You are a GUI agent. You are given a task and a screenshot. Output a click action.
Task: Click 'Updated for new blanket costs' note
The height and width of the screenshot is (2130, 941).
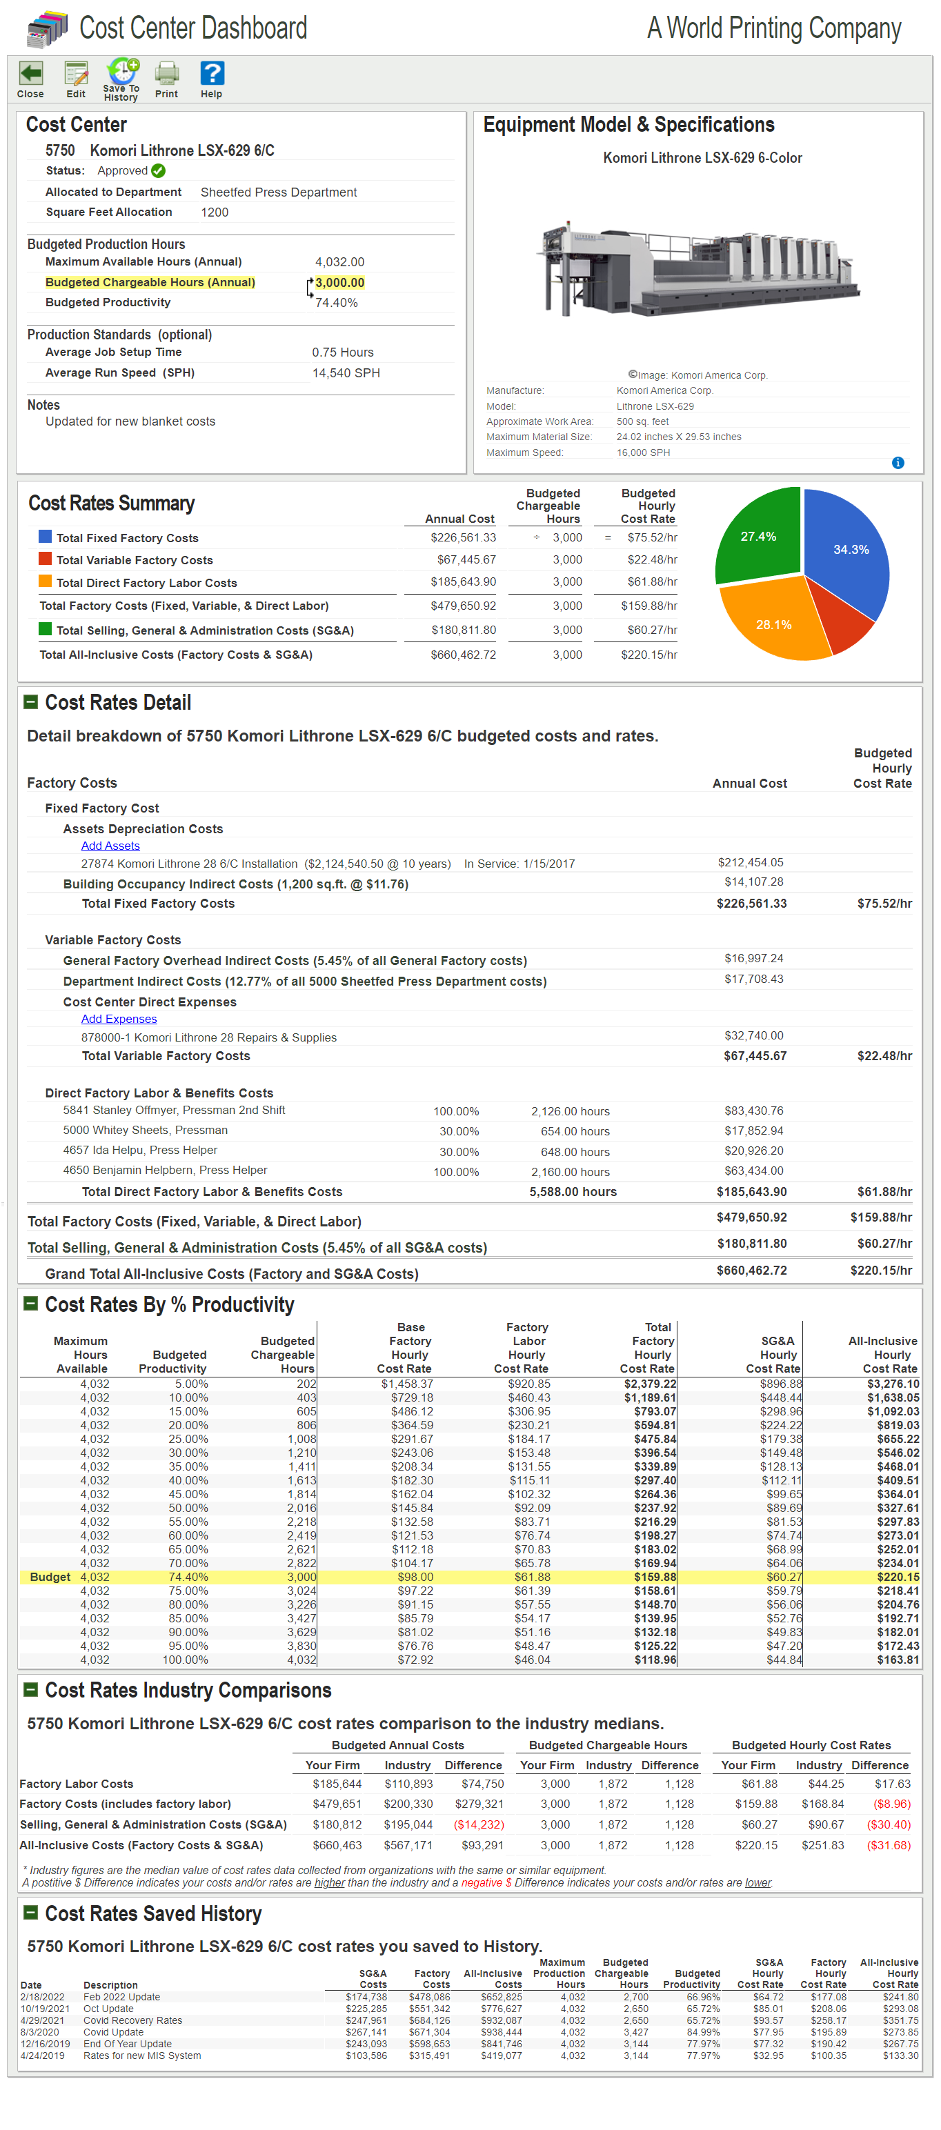pos(130,421)
